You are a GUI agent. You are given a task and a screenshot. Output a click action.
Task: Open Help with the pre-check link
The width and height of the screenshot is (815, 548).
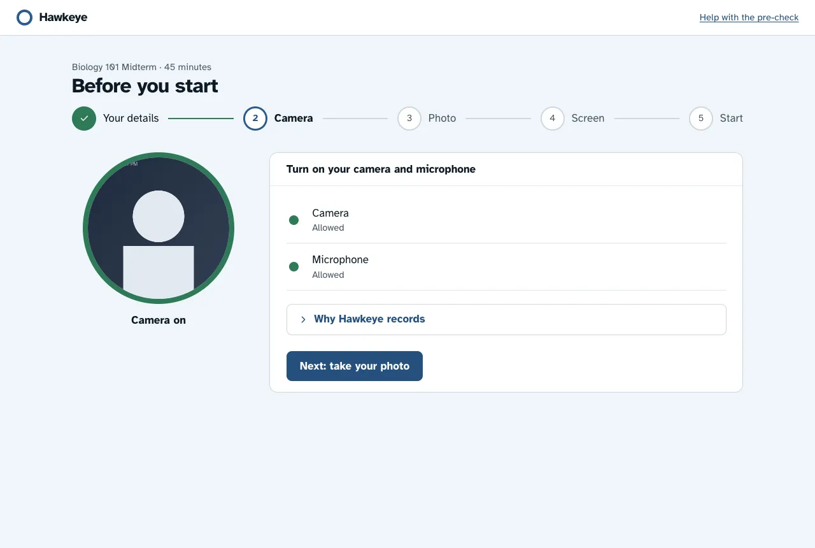tap(749, 18)
